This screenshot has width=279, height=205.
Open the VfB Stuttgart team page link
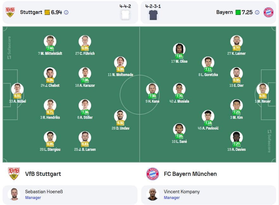[x=43, y=174]
